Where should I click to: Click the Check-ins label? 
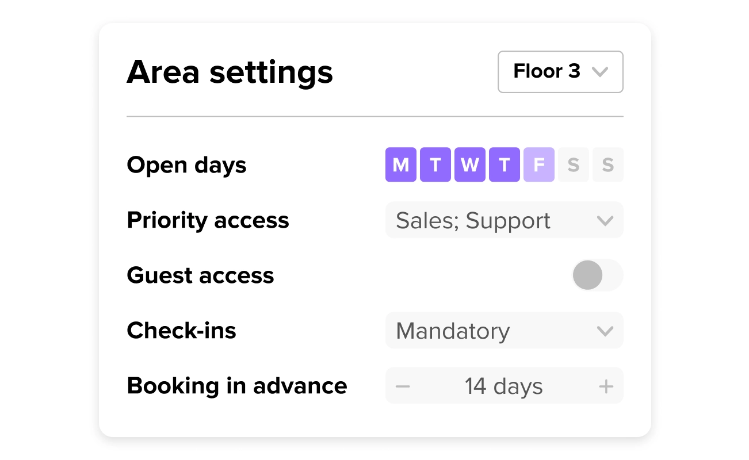click(181, 331)
